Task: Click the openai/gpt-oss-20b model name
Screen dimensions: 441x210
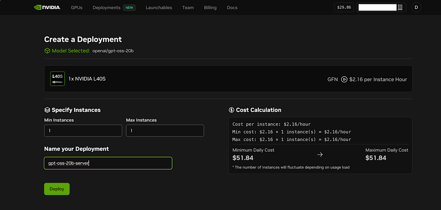Action: [x=113, y=51]
